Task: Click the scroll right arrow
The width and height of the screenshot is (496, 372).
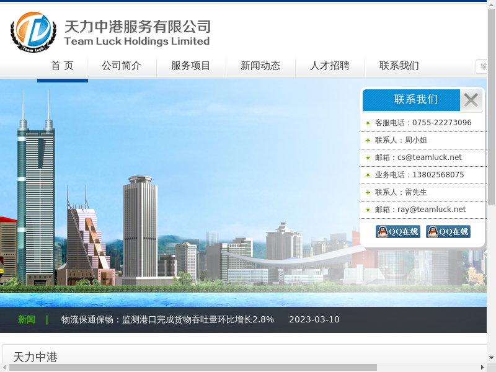Action: [x=482, y=367]
